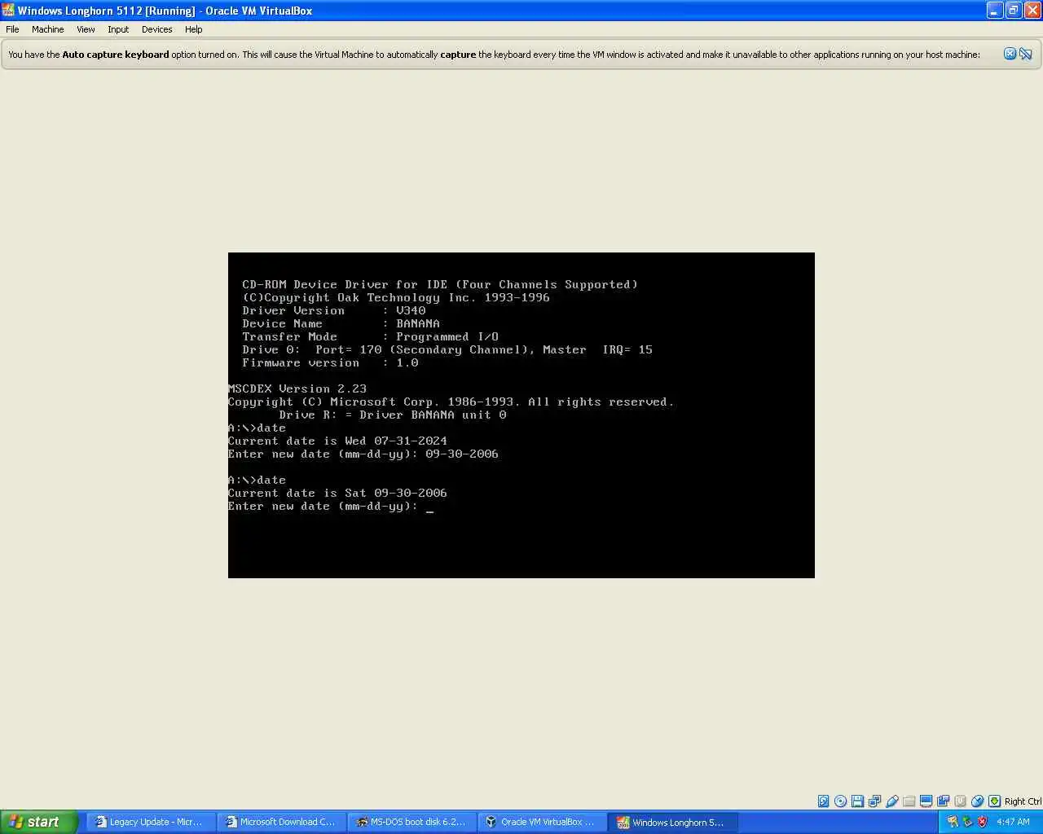Dismiss the auto capture keyboard notification
The image size is (1043, 834).
pos(1010,54)
